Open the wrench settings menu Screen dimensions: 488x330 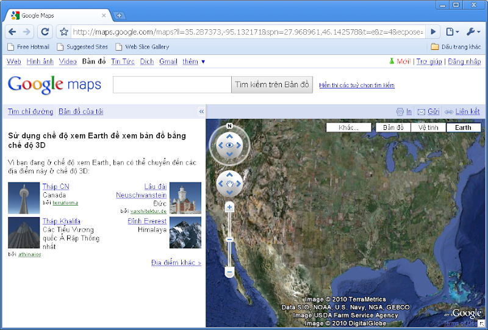point(473,32)
